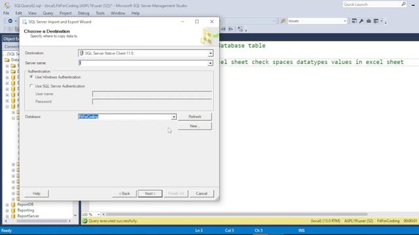Expand the ReportServer node
The height and width of the screenshot is (235, 419).
pyautogui.click(x=7, y=216)
